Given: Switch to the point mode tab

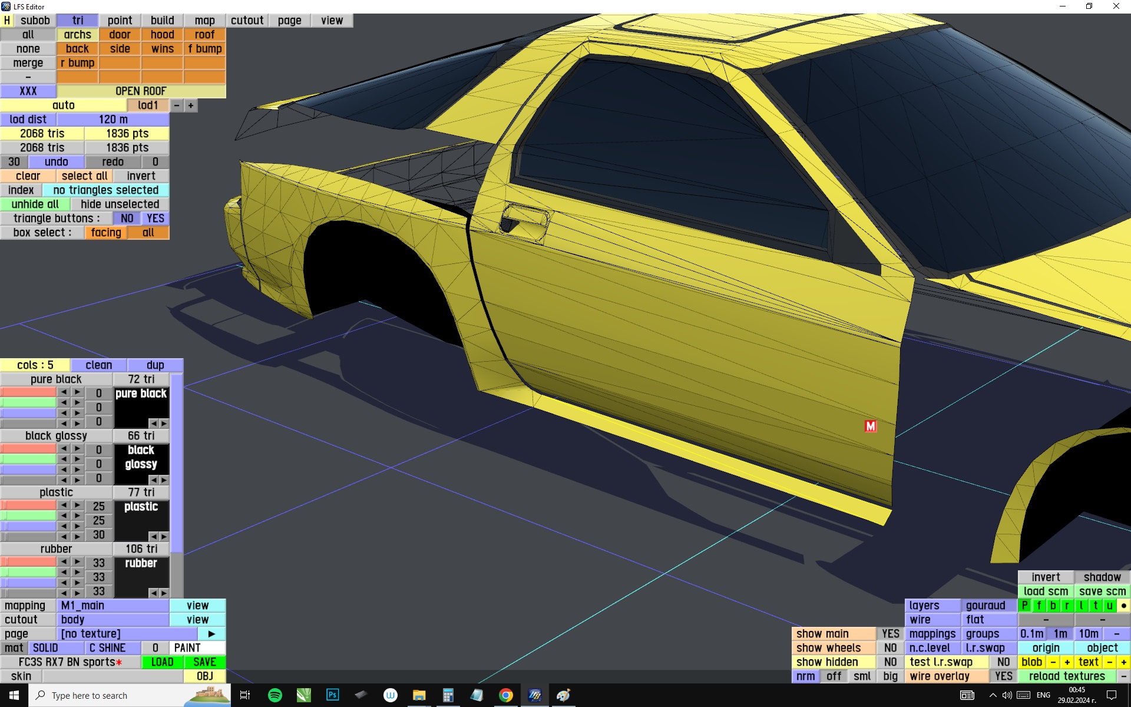Looking at the screenshot, I should tap(120, 21).
